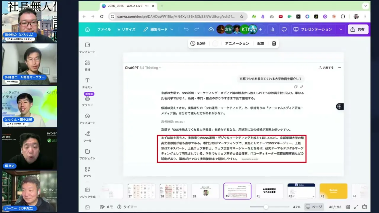This screenshot has width=379, height=213.
Task: Toggle the page view (ページ) button
Action: click(314, 207)
